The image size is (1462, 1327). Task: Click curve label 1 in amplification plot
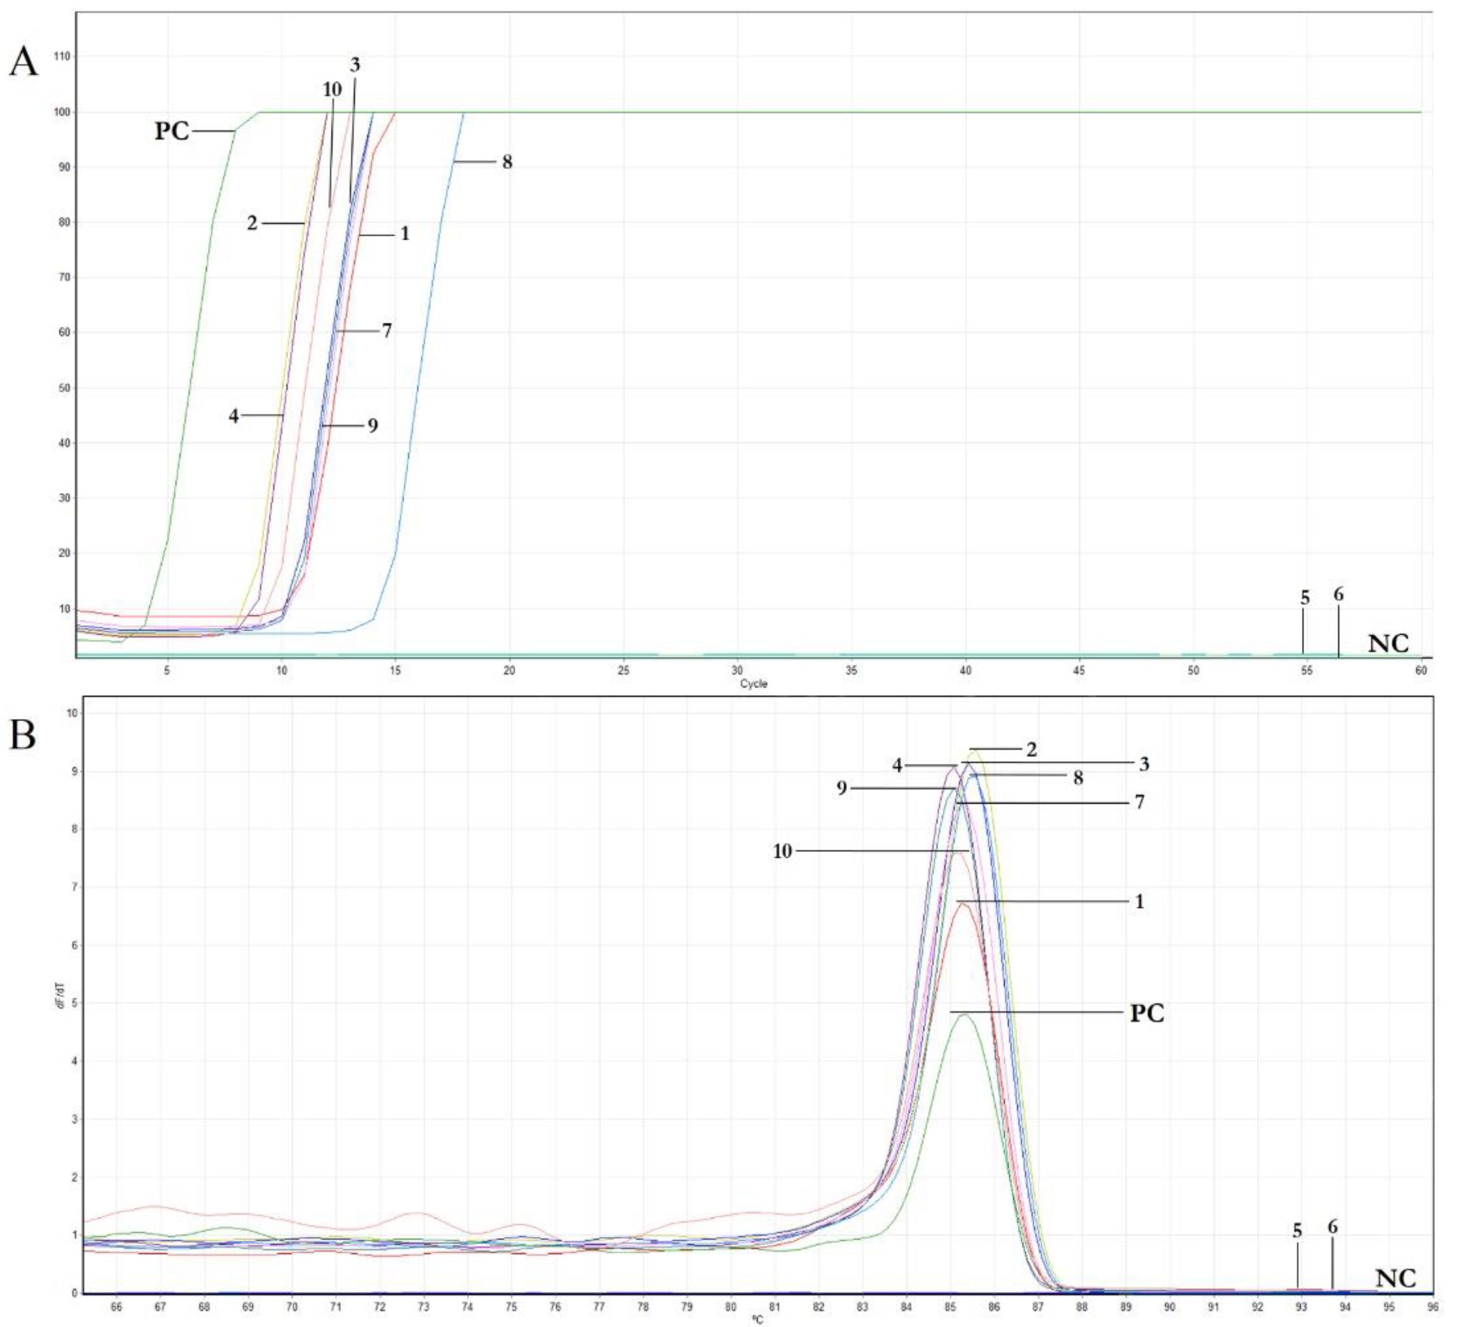404,234
